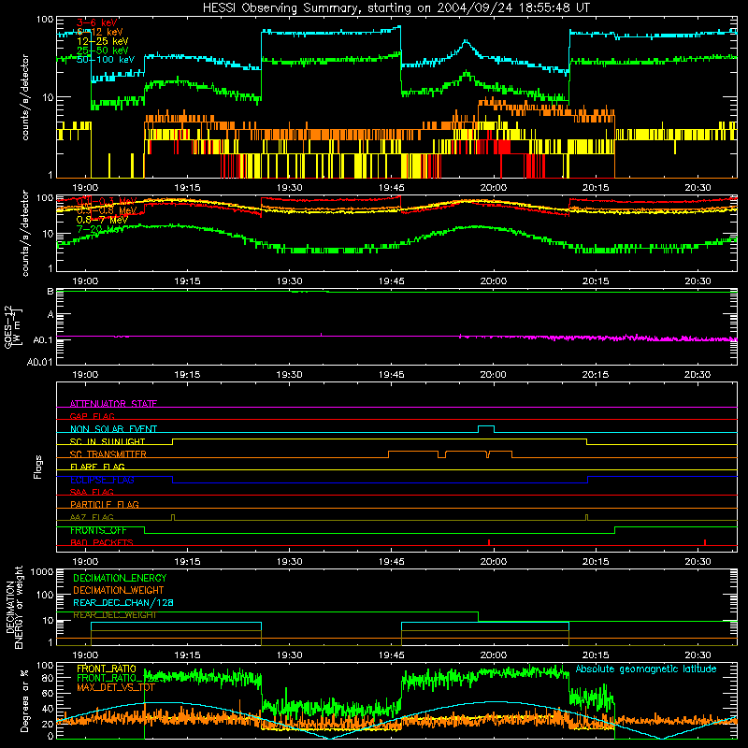Viewport: 748px width, 748px height.
Task: Click the REAR_DEC_CHAN/128 legend label
Action: tap(123, 602)
